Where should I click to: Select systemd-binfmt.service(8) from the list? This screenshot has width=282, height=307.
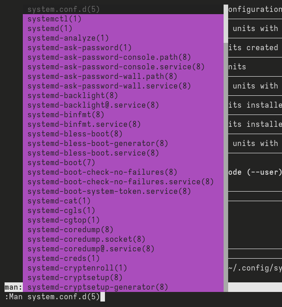[123, 125]
